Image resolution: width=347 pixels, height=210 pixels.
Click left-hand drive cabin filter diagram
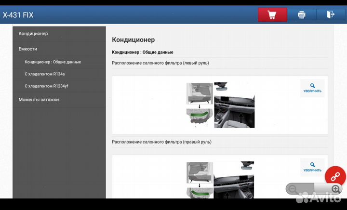[220, 105]
